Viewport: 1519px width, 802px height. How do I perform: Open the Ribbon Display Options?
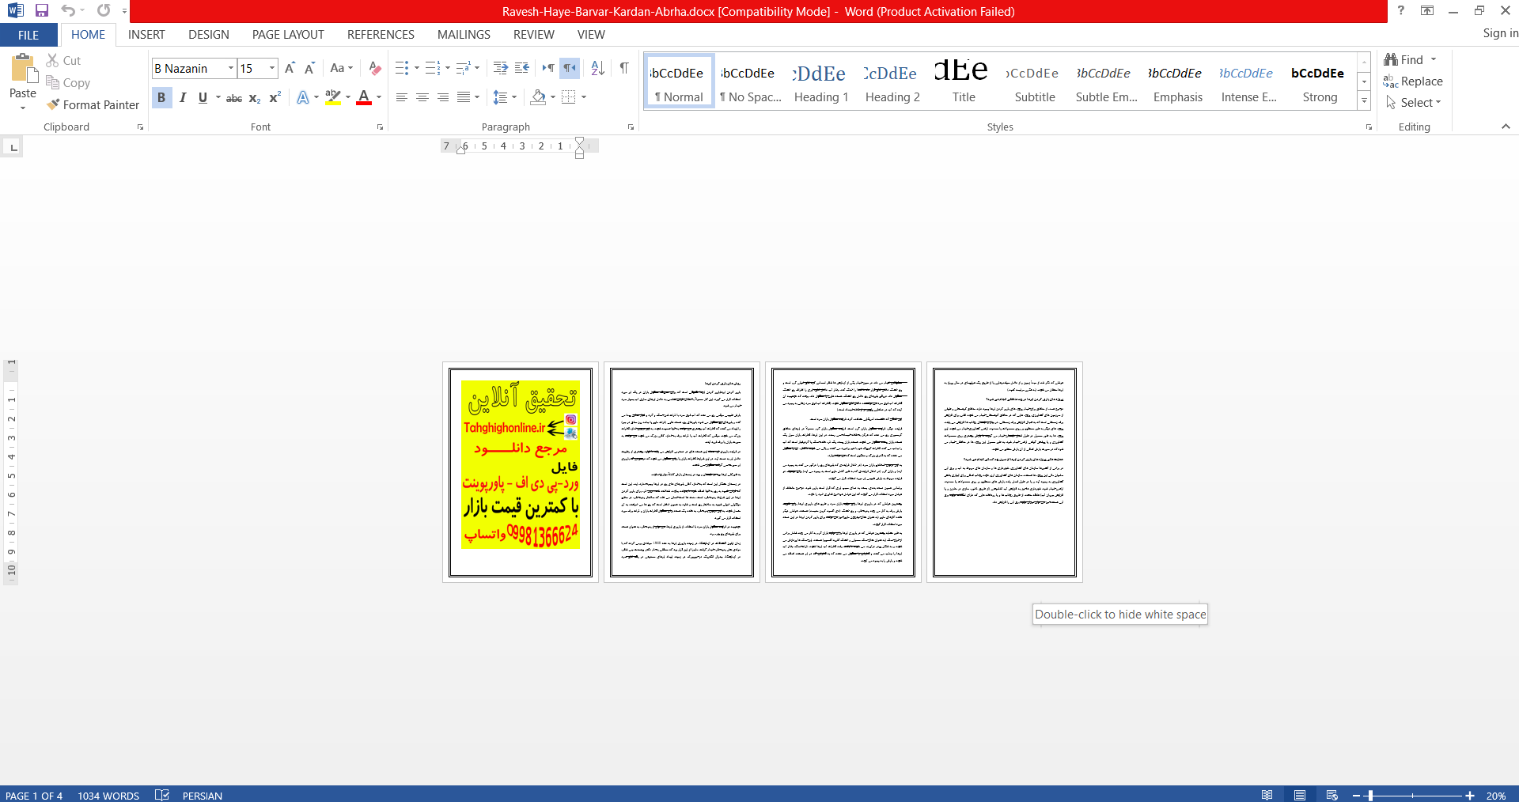coord(1427,10)
